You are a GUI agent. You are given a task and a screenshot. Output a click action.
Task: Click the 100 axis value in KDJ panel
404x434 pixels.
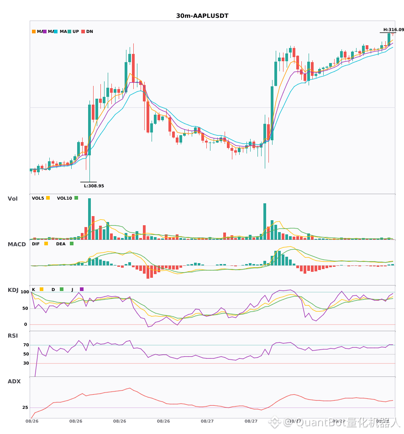25,292
